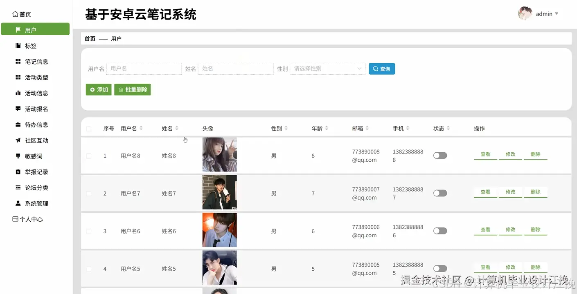Click the 个人中心 sidebar label
The height and width of the screenshot is (294, 577).
[x=31, y=219]
